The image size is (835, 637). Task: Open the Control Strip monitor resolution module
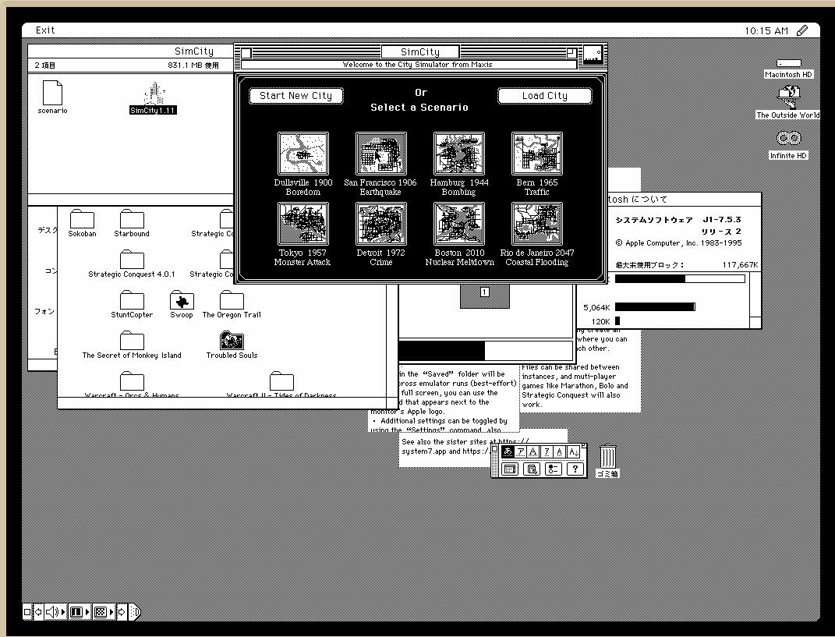point(79,612)
